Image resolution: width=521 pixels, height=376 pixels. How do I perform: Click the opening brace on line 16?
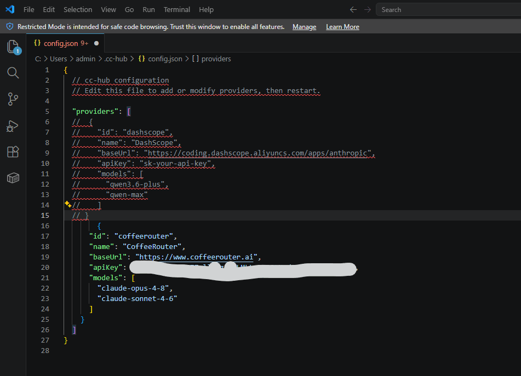coord(99,226)
